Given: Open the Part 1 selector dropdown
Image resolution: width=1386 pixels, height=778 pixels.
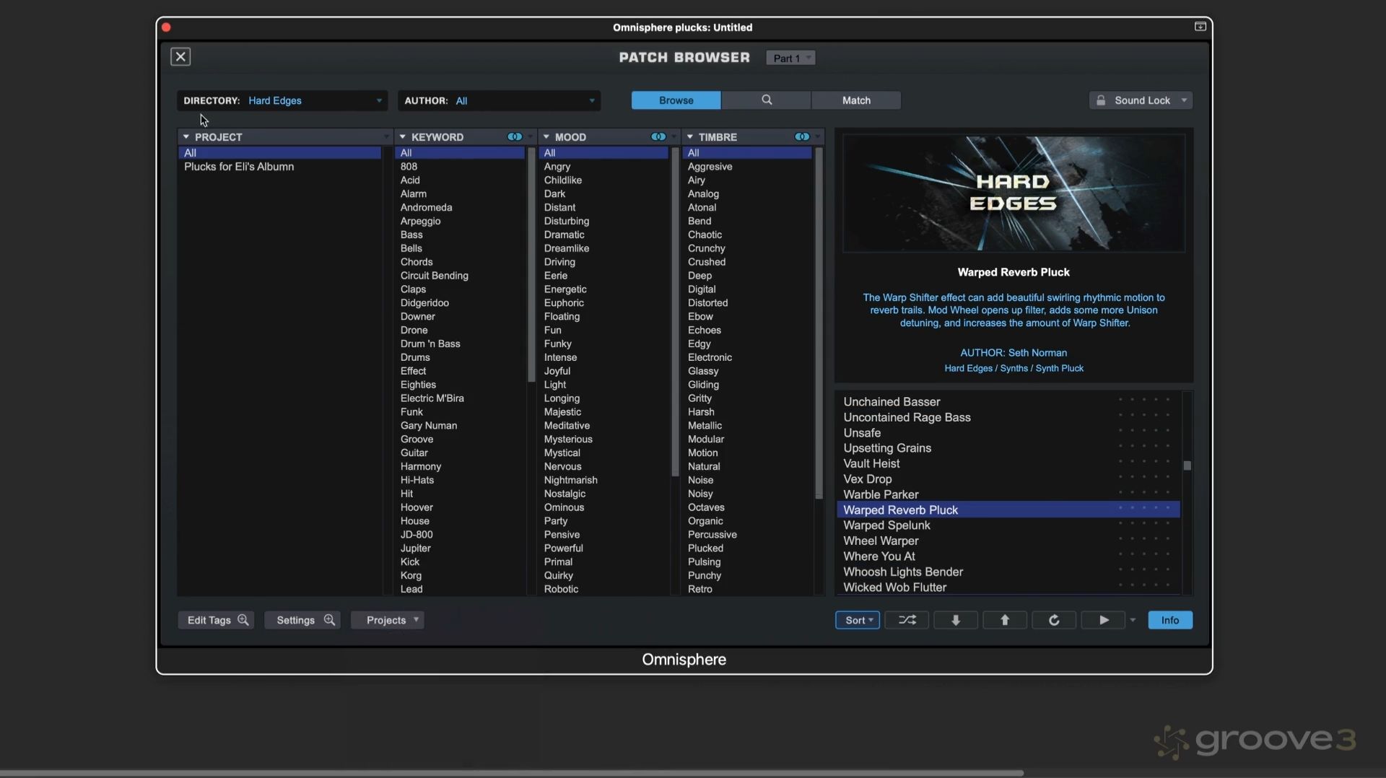Looking at the screenshot, I should 790,58.
